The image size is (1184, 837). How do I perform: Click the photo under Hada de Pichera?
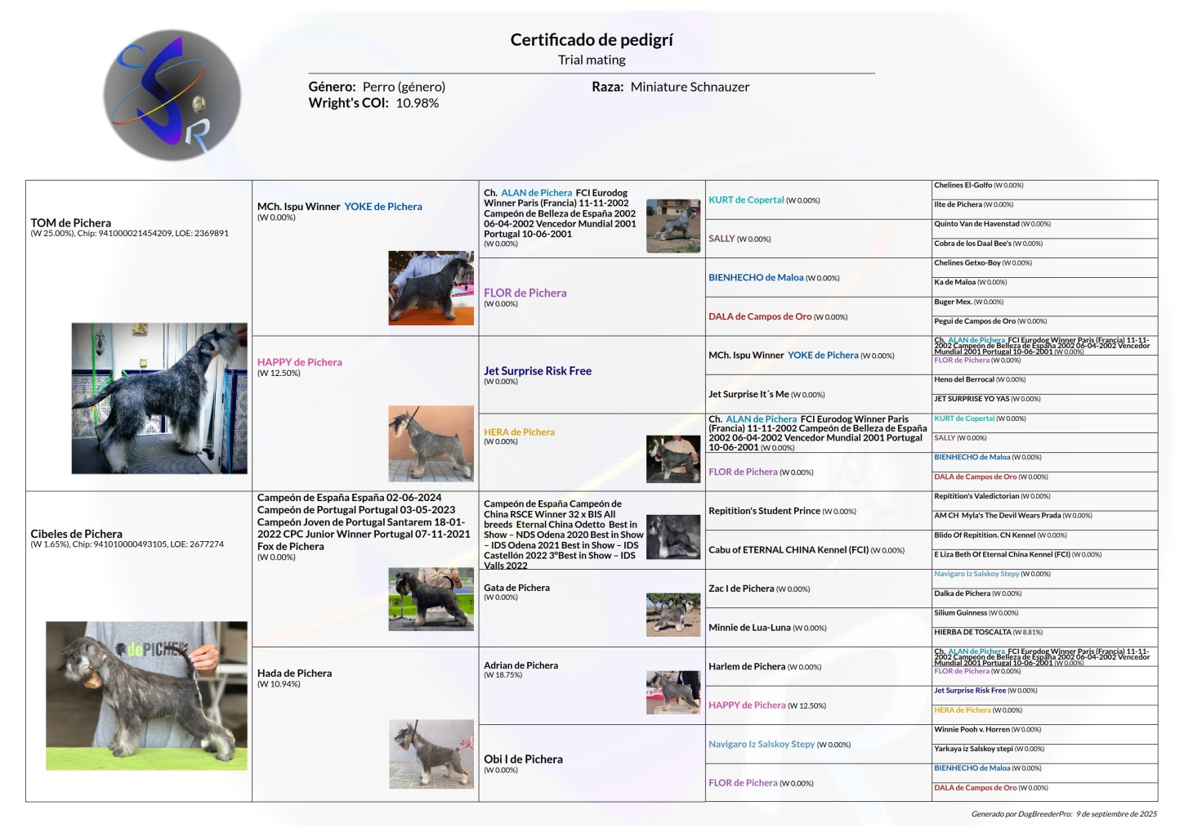[x=431, y=754]
